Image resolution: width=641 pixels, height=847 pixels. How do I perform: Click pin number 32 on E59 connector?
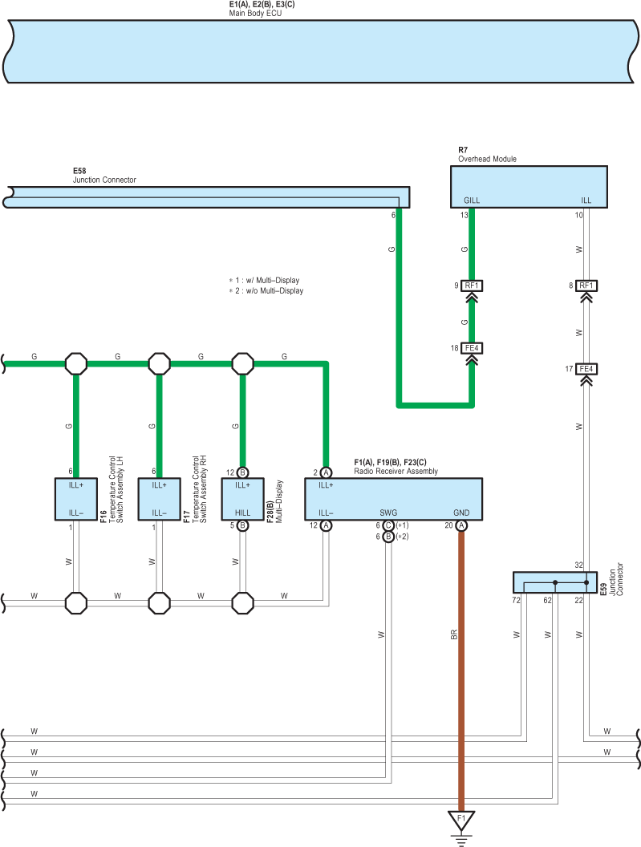tap(579, 565)
